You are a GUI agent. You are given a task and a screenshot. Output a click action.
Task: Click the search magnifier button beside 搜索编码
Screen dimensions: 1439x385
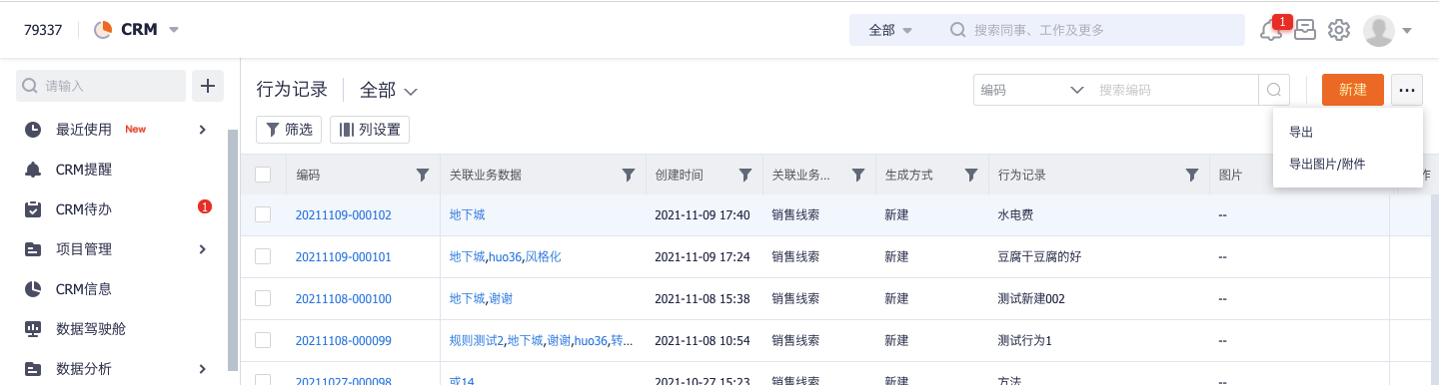click(x=1274, y=90)
